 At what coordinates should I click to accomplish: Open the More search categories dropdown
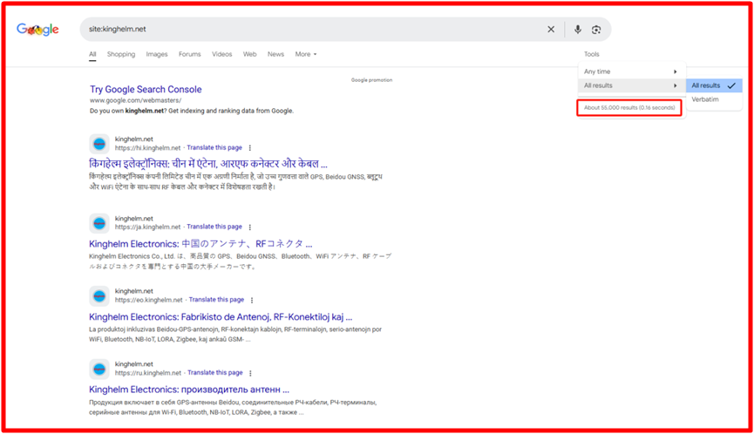(305, 54)
